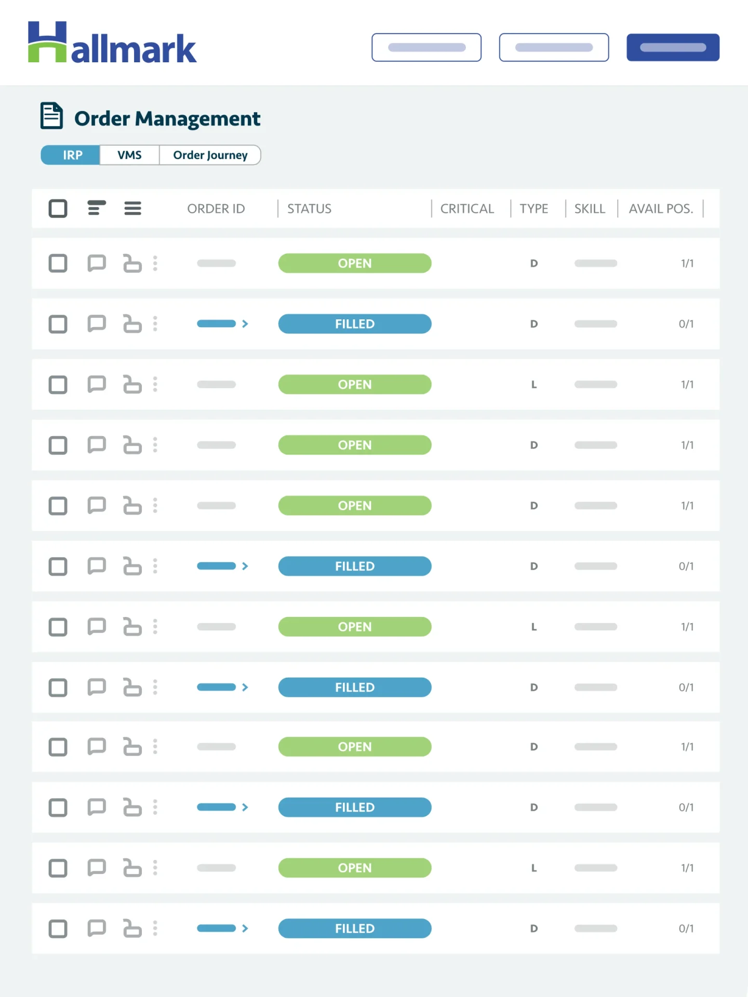
Task: Switch to the VMS tab
Action: pos(129,155)
